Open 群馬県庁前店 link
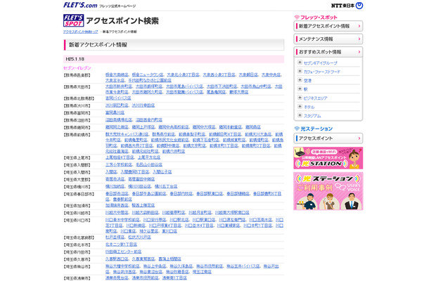 pos(163,134)
